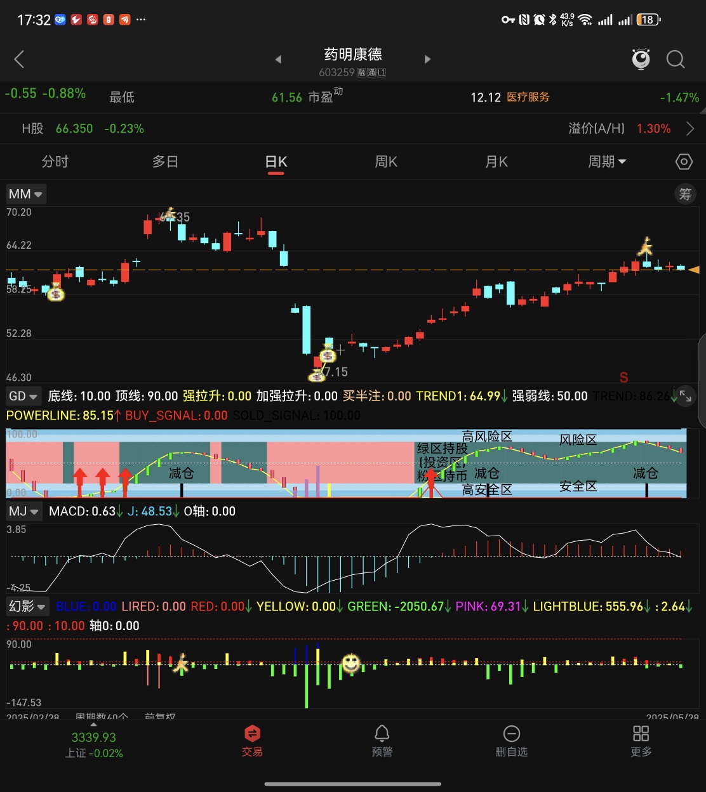
Task: Select the 周K tab
Action: 386,162
